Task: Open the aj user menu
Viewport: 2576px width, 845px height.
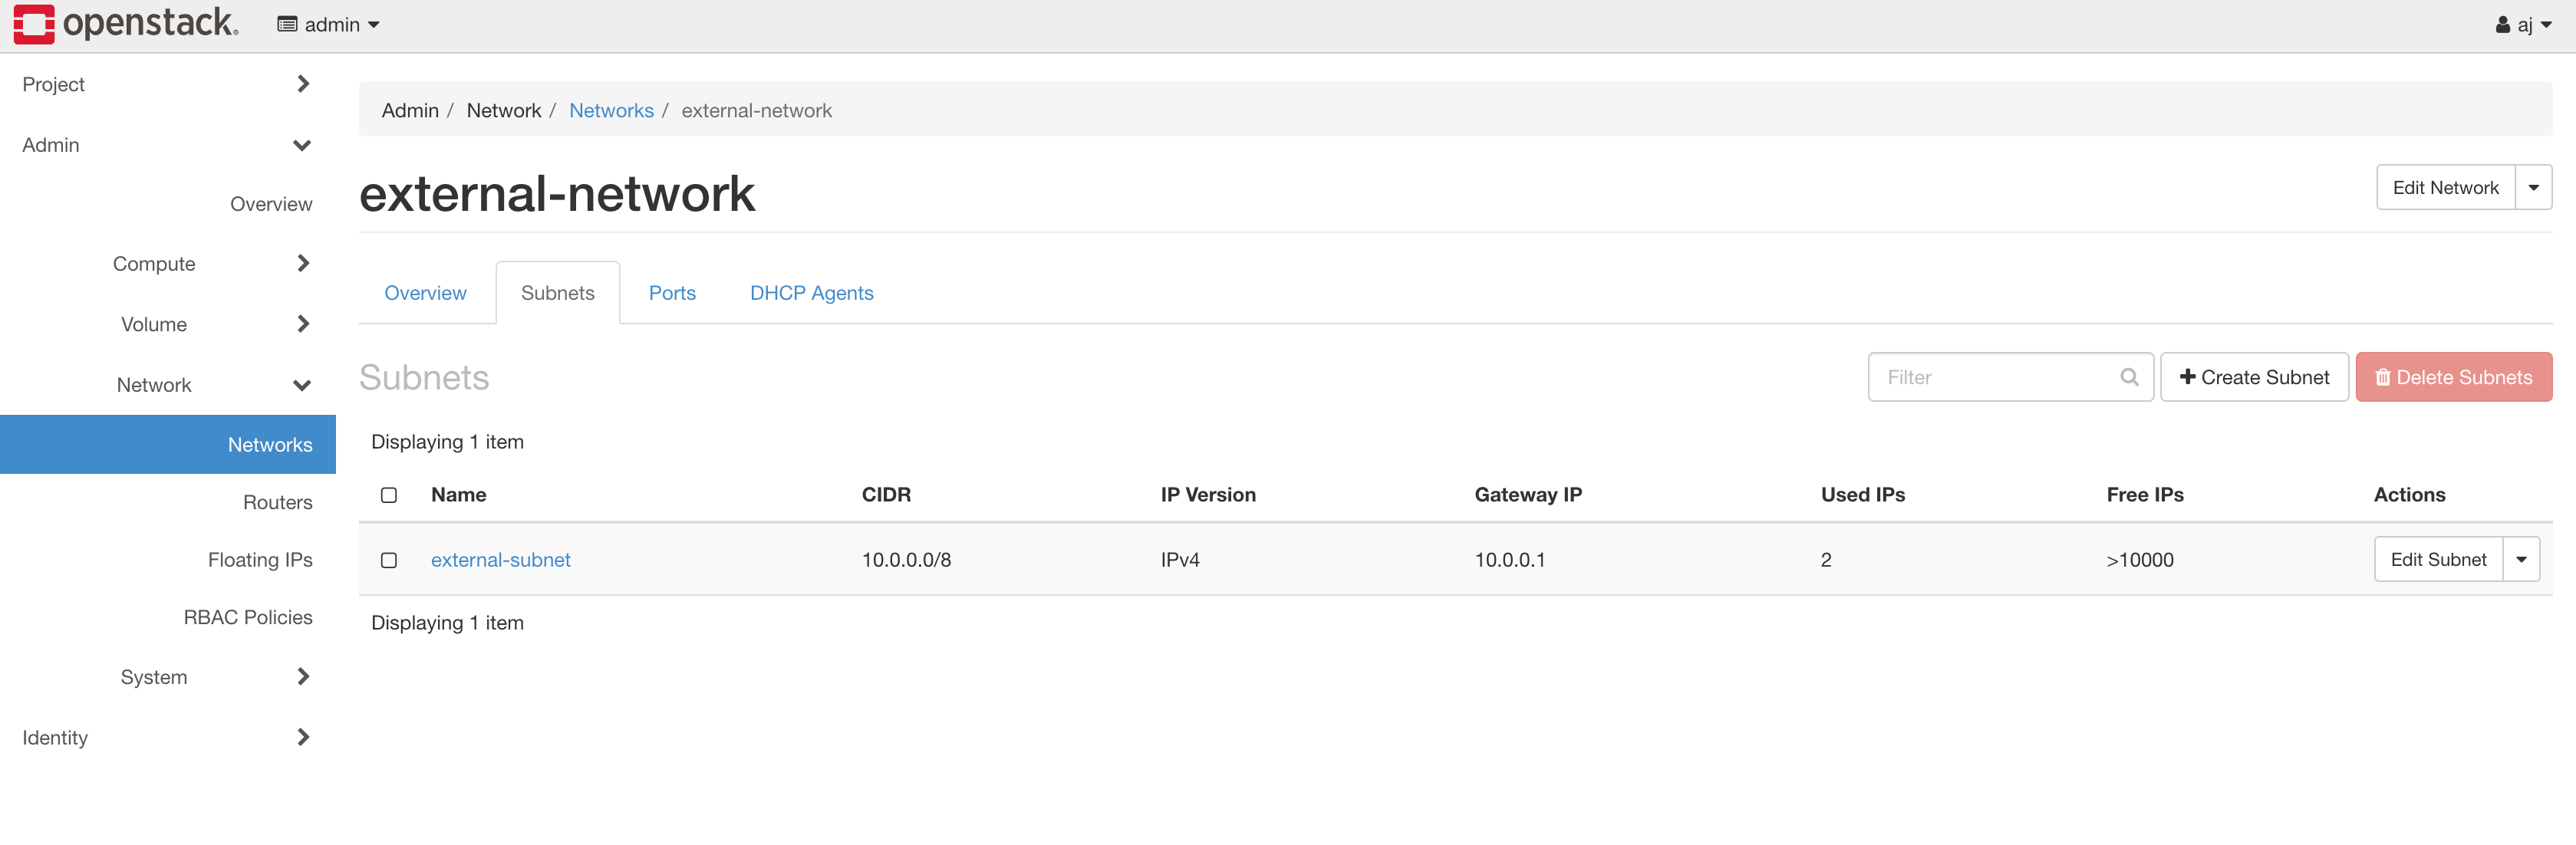Action: pyautogui.click(x=2523, y=25)
